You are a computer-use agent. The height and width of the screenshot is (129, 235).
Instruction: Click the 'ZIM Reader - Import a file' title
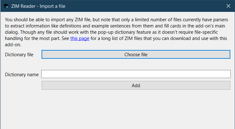38,6
